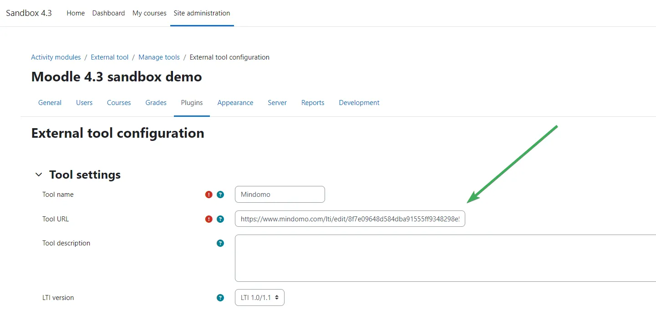Click the help icon beside Tool URL
656x310 pixels.
click(220, 219)
